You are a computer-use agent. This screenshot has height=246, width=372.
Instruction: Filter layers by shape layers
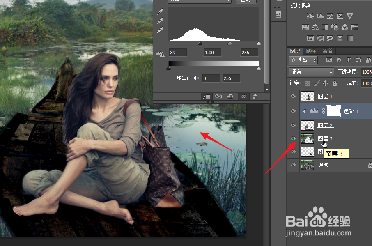tap(358, 60)
